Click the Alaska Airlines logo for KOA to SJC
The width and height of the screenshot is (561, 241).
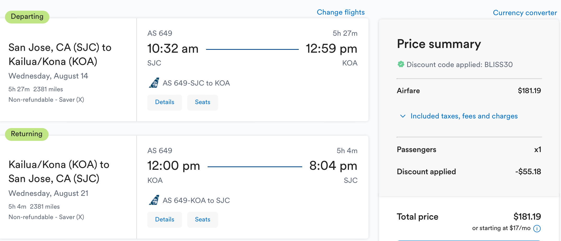tap(154, 200)
